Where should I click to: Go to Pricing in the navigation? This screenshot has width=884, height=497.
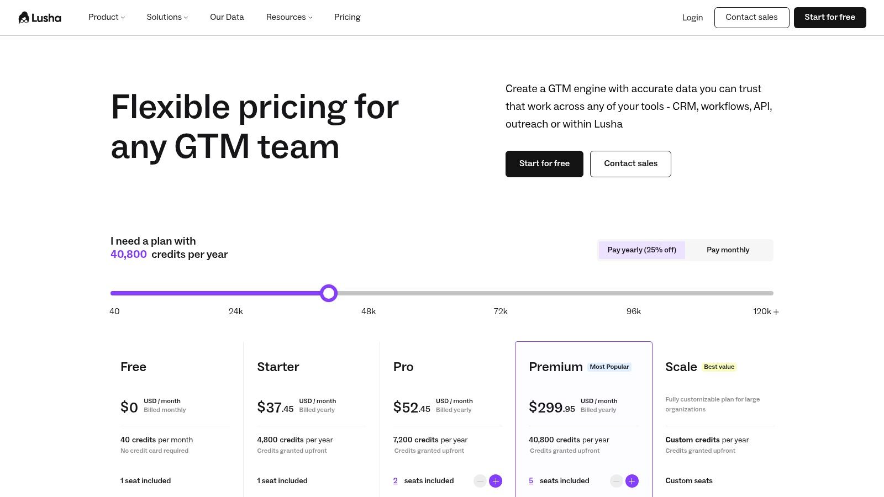point(348,17)
